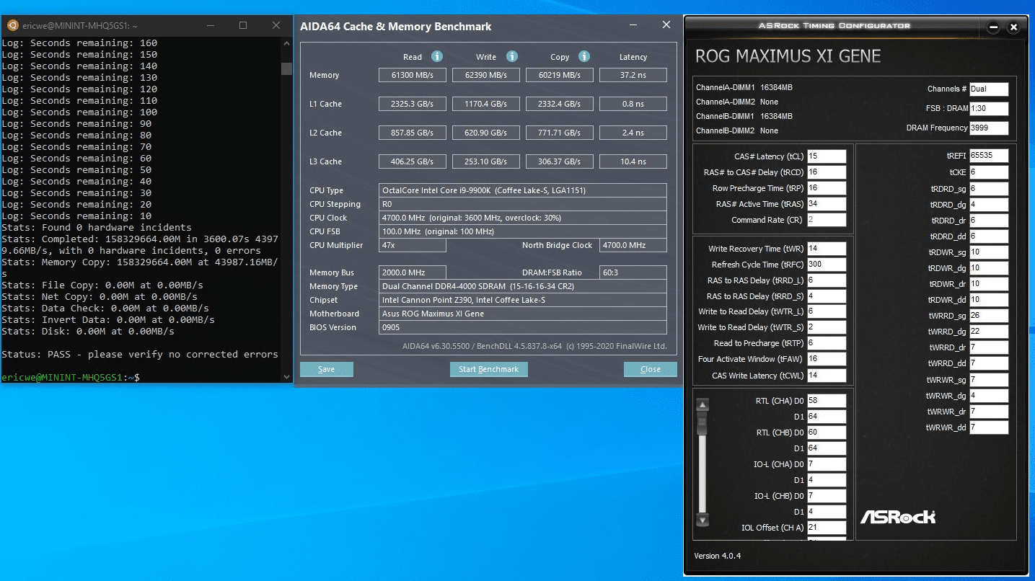Click the Write Recovery Time (tWR) field
This screenshot has height=581, width=1035.
(827, 249)
